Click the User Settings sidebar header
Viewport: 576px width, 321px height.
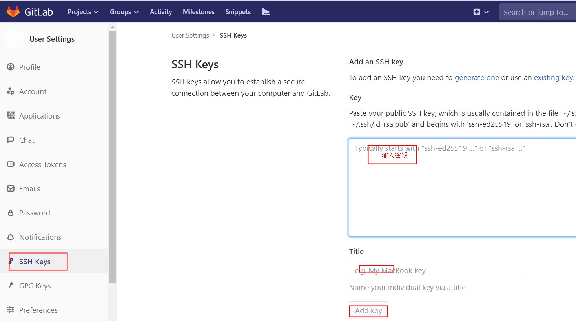click(52, 39)
